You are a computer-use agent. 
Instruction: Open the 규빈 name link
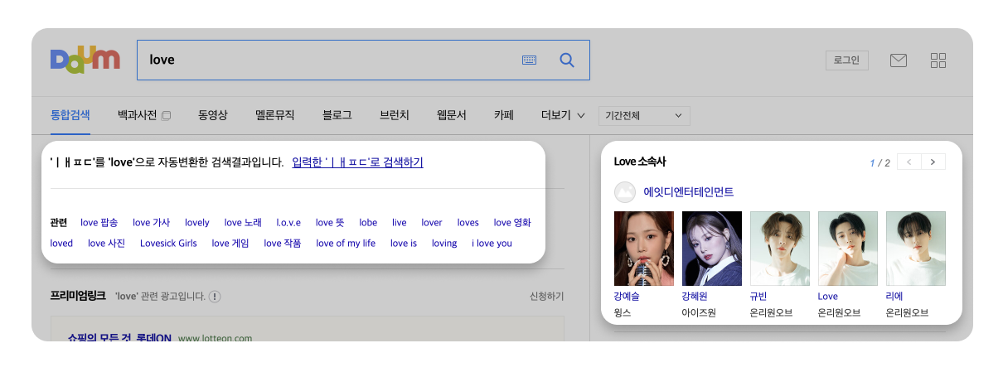(x=758, y=296)
